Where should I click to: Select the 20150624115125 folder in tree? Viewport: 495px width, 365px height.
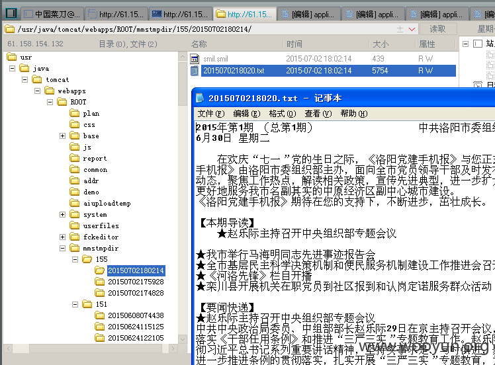[136, 327]
